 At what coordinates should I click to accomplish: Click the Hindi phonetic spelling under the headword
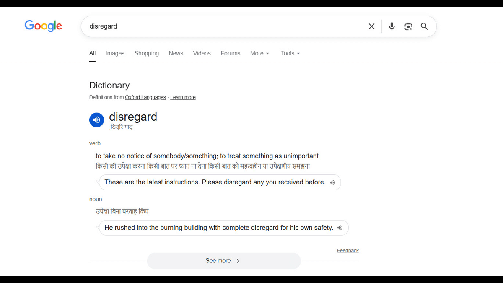tap(121, 127)
